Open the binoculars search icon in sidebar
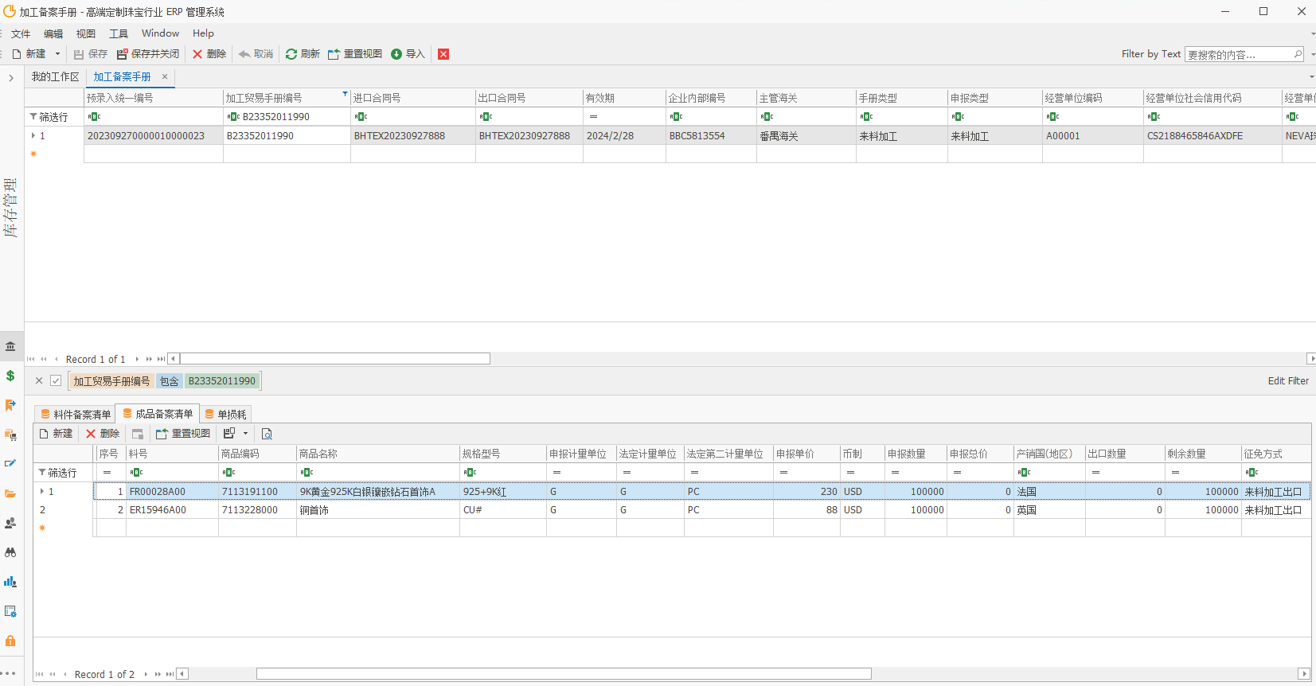 coord(10,552)
